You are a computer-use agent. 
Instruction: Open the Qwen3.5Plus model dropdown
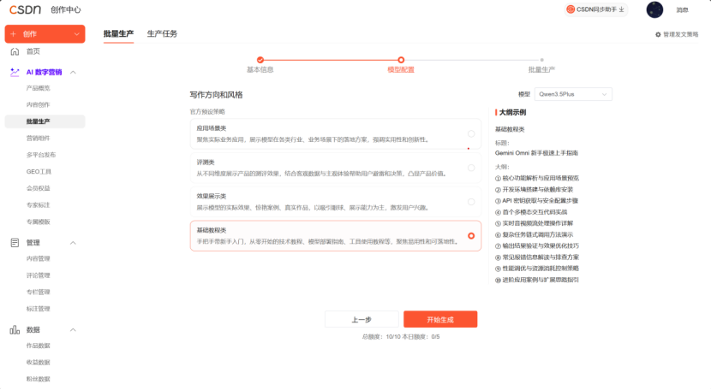[x=573, y=94]
